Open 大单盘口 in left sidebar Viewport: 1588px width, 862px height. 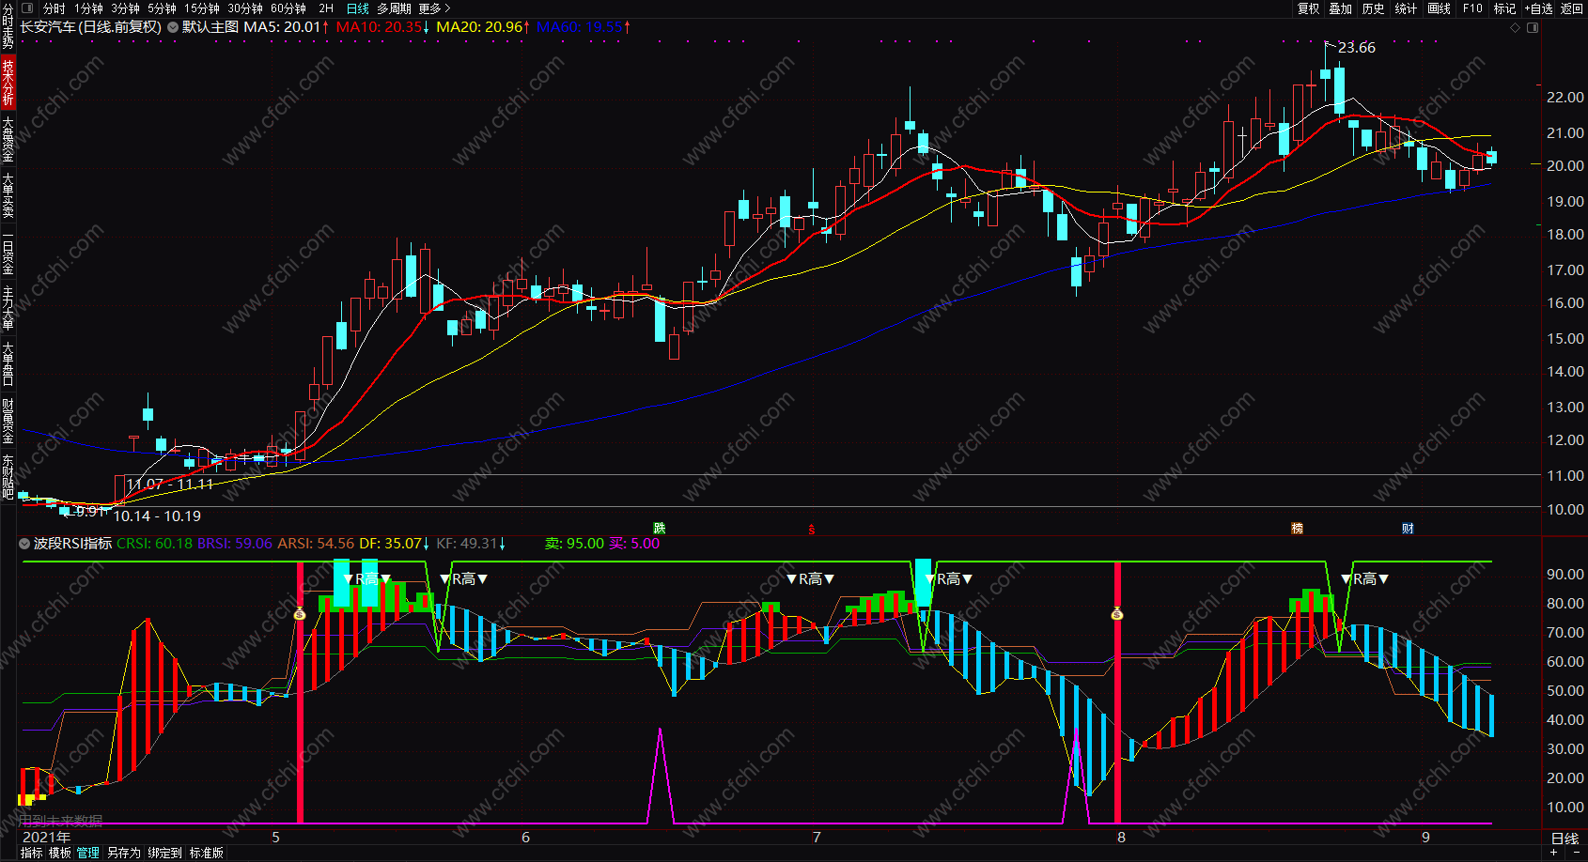[x=8, y=364]
